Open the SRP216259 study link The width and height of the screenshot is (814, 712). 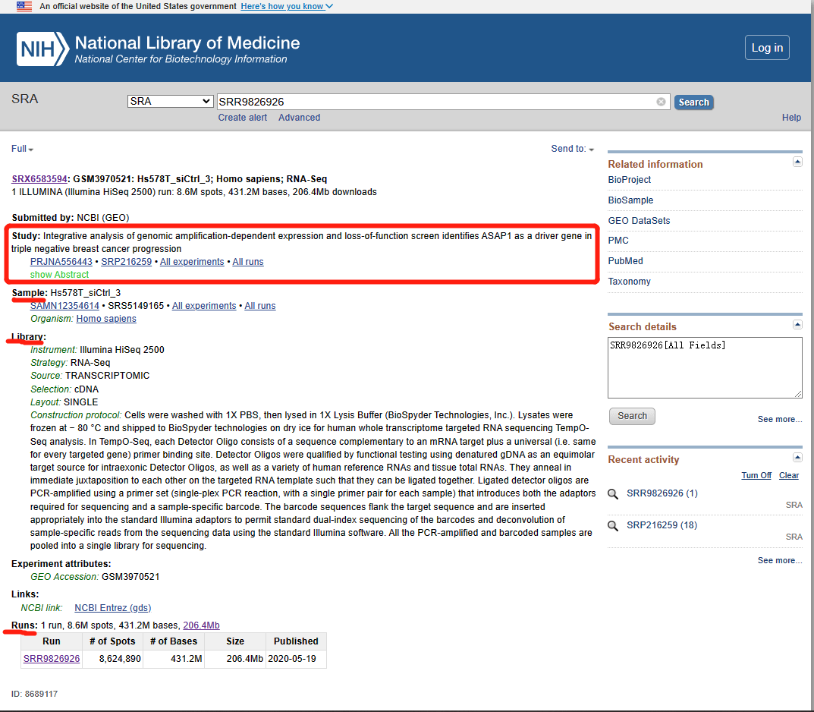(x=126, y=262)
